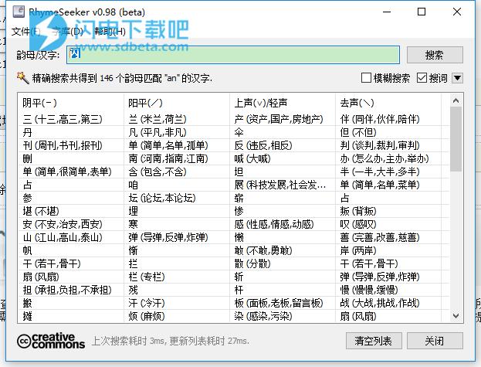
Task: Select the entry 汗 (冷汗)
Action: pyautogui.click(x=147, y=304)
